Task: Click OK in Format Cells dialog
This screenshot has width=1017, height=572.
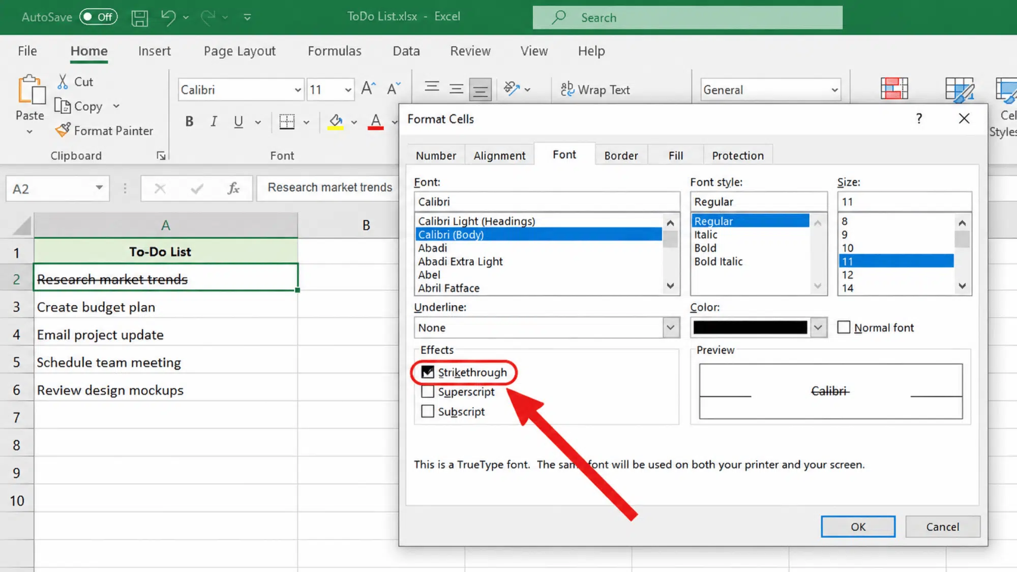Action: 858,527
